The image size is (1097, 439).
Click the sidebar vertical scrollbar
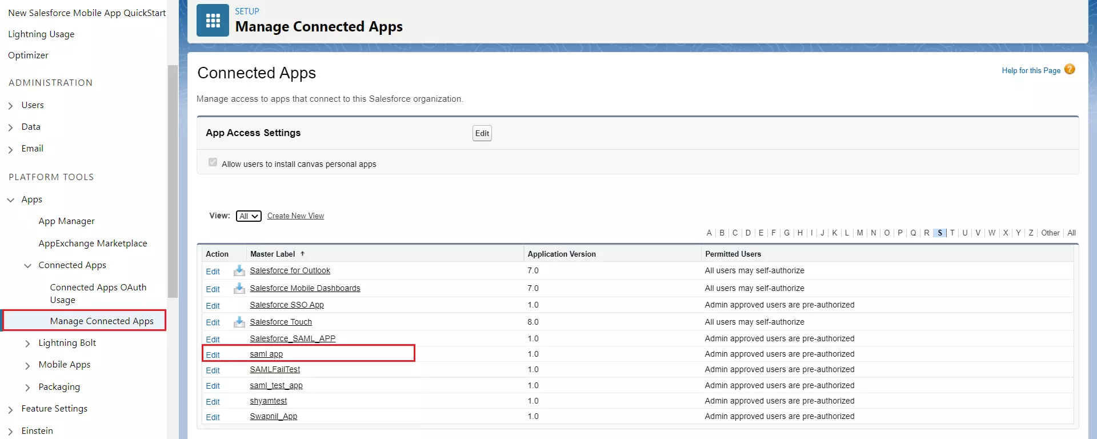pos(173,181)
